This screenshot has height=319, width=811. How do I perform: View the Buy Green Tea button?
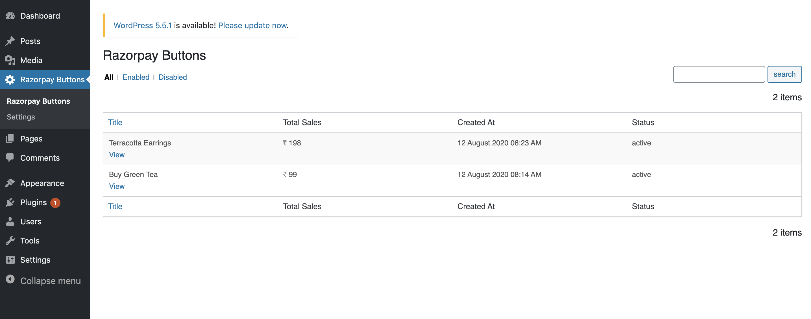[117, 186]
